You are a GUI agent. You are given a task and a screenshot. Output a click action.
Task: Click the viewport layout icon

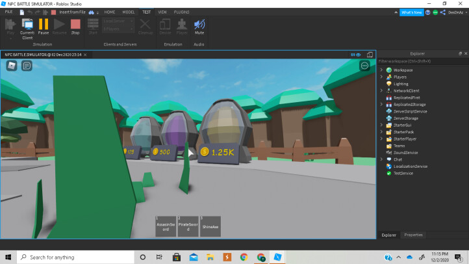[x=370, y=55]
